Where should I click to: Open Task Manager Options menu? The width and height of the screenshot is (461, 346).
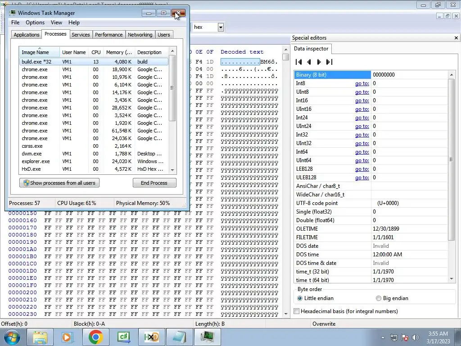point(35,23)
